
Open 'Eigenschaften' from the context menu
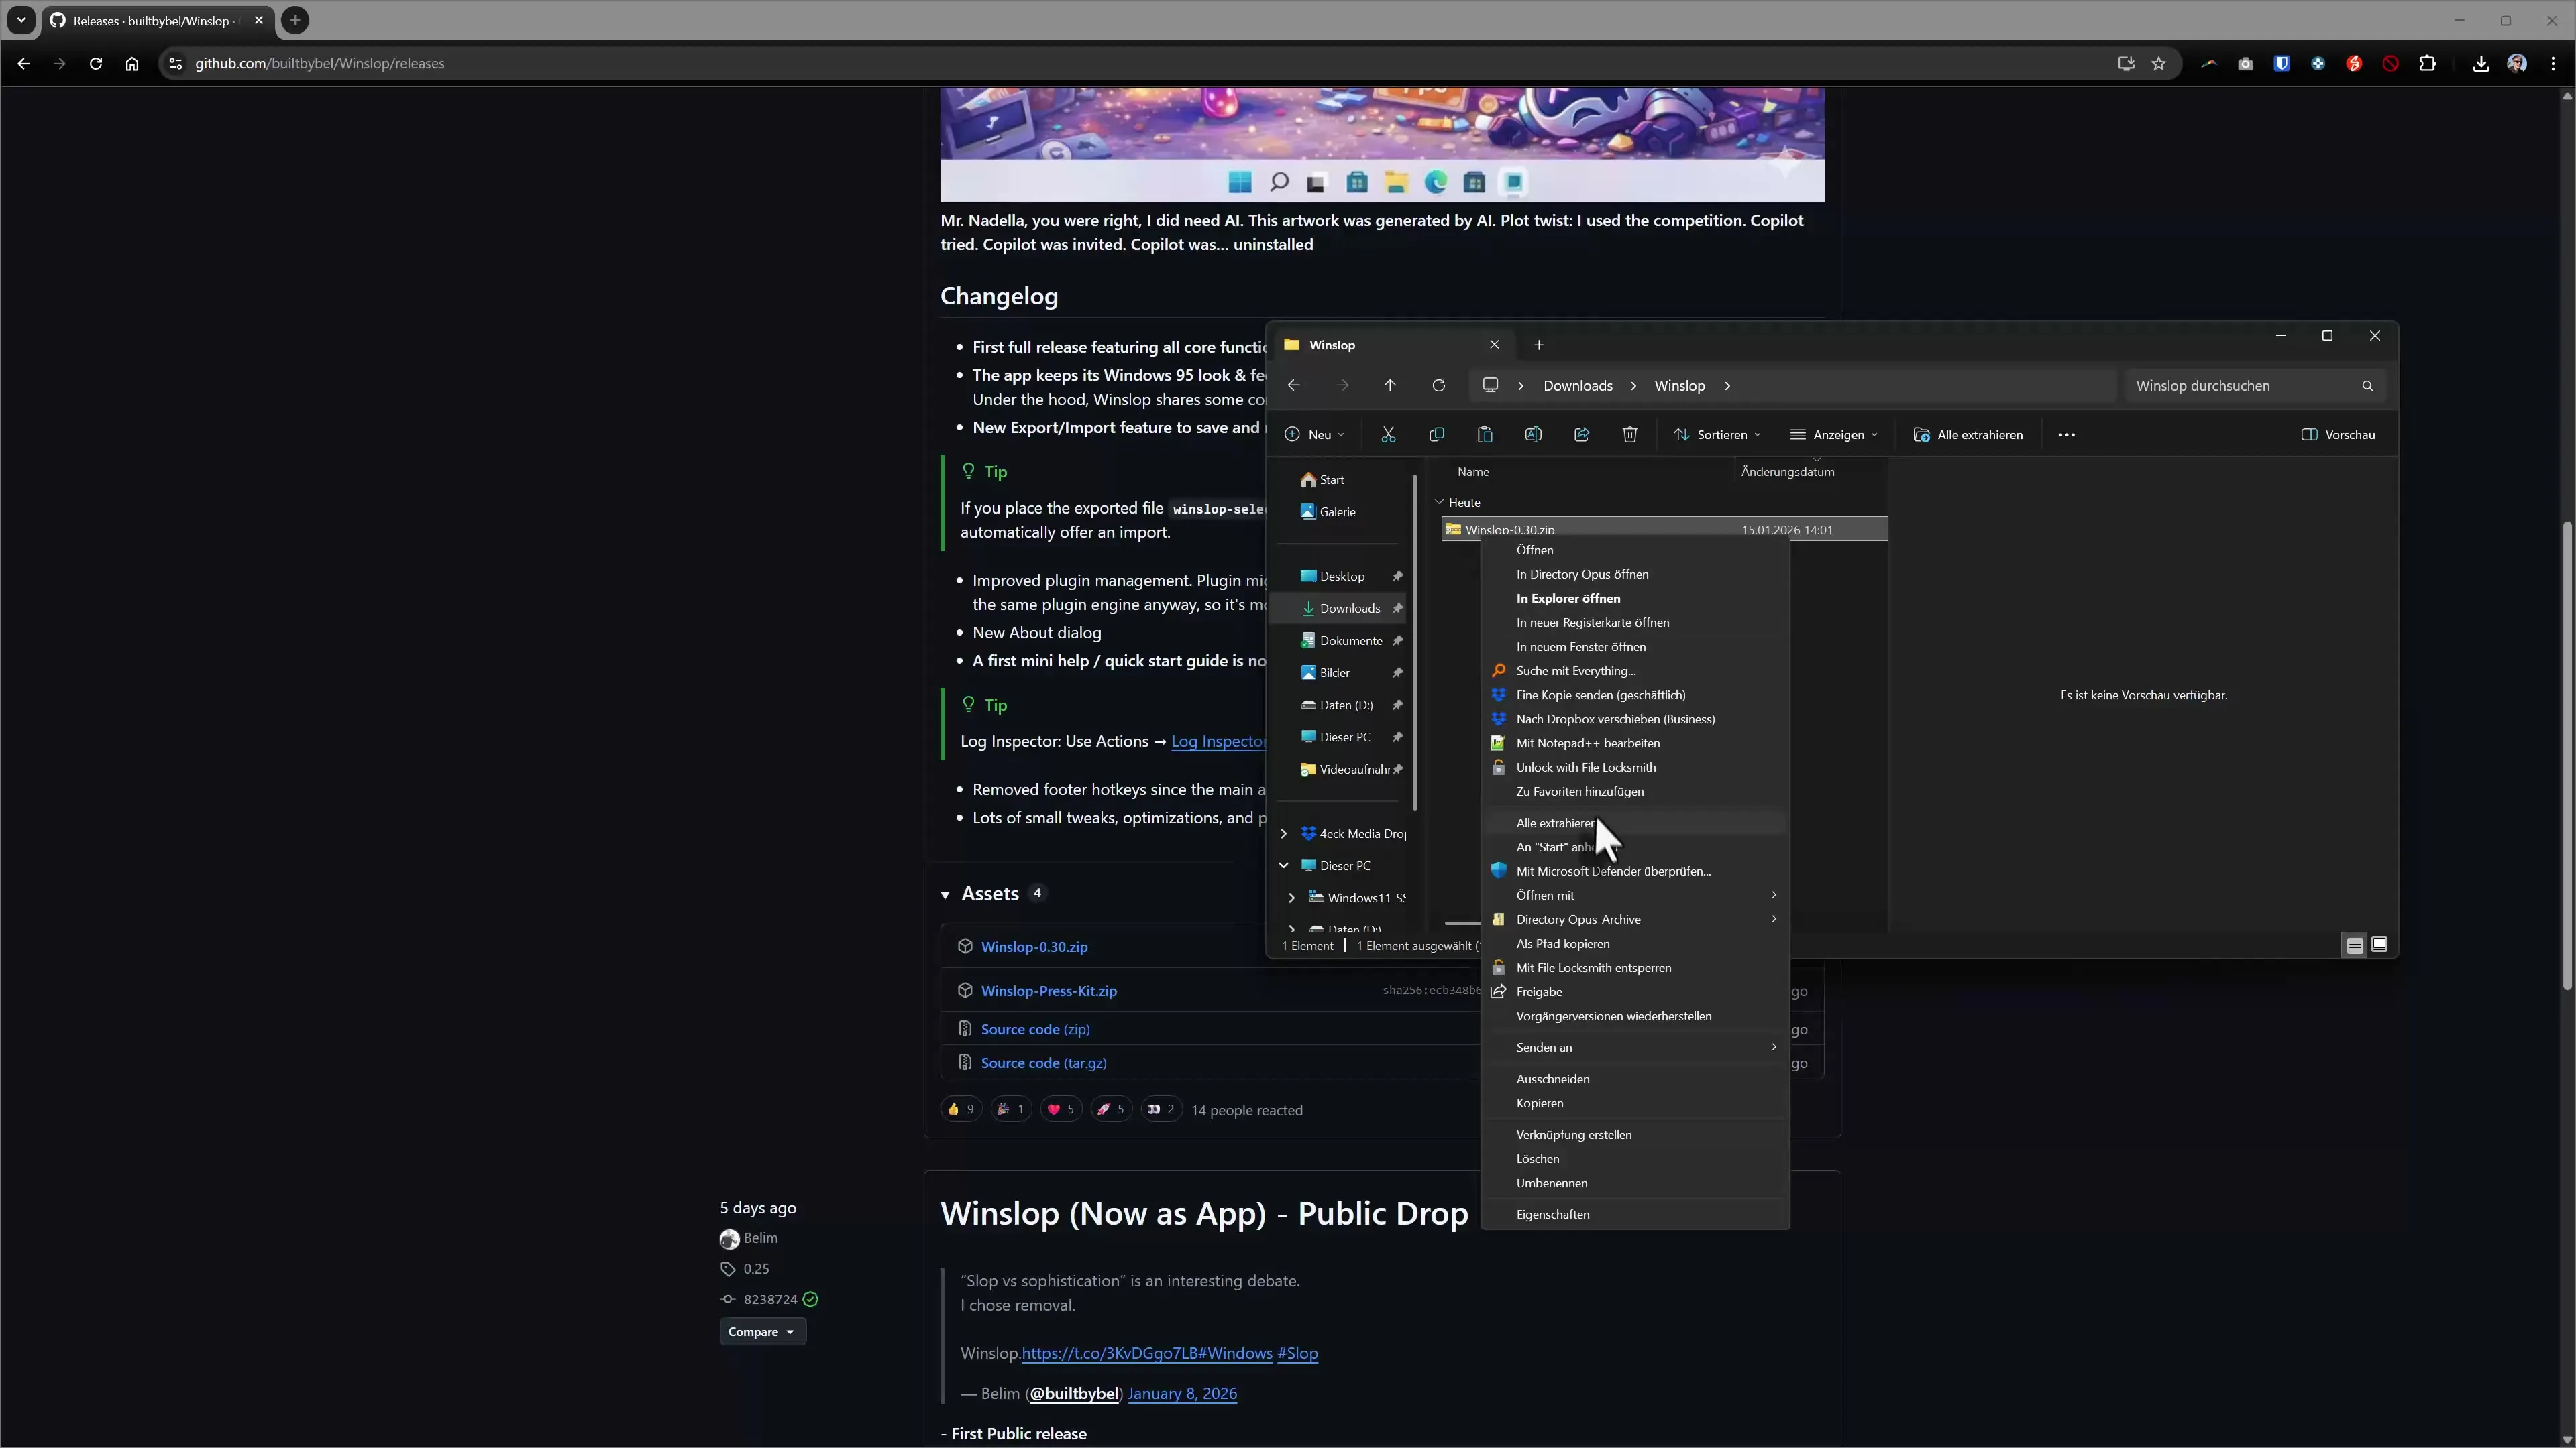point(1553,1214)
